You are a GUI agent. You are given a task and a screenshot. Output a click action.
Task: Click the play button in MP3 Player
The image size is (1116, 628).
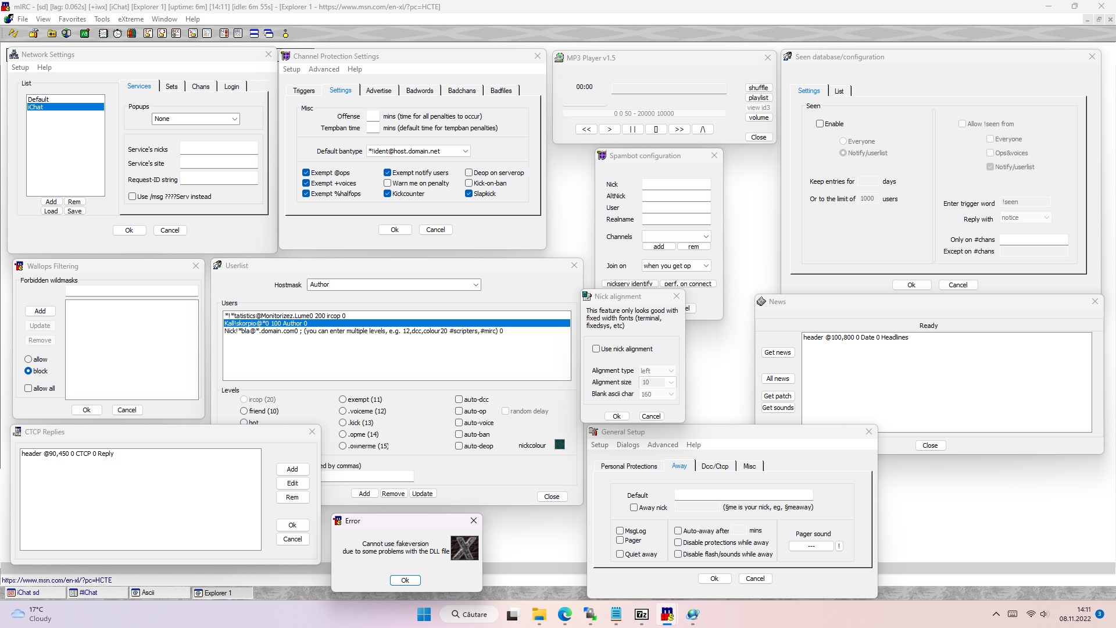pyautogui.click(x=609, y=129)
